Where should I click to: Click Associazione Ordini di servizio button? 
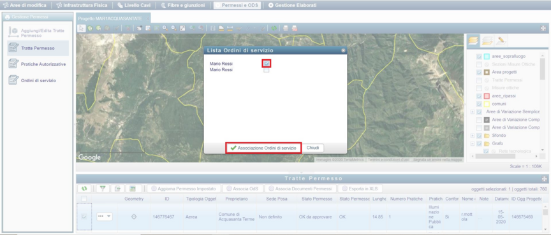coord(263,148)
